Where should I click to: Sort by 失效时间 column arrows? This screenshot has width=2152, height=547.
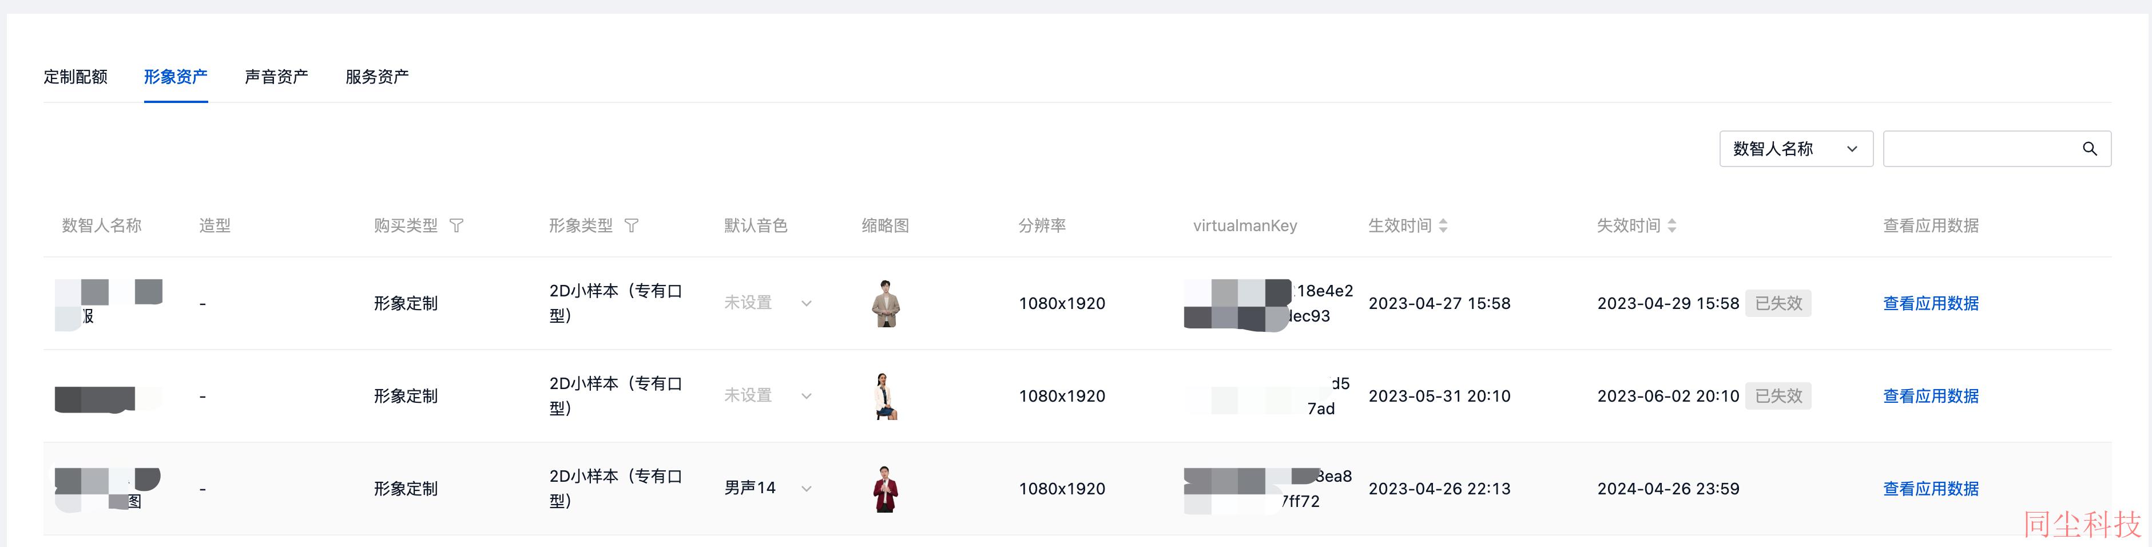[x=1671, y=225]
